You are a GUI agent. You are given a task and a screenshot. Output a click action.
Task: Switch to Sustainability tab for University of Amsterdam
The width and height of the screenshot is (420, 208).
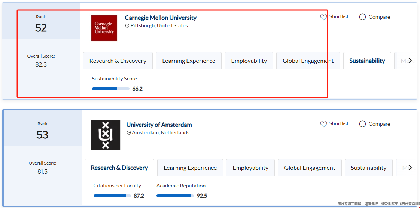point(368,168)
